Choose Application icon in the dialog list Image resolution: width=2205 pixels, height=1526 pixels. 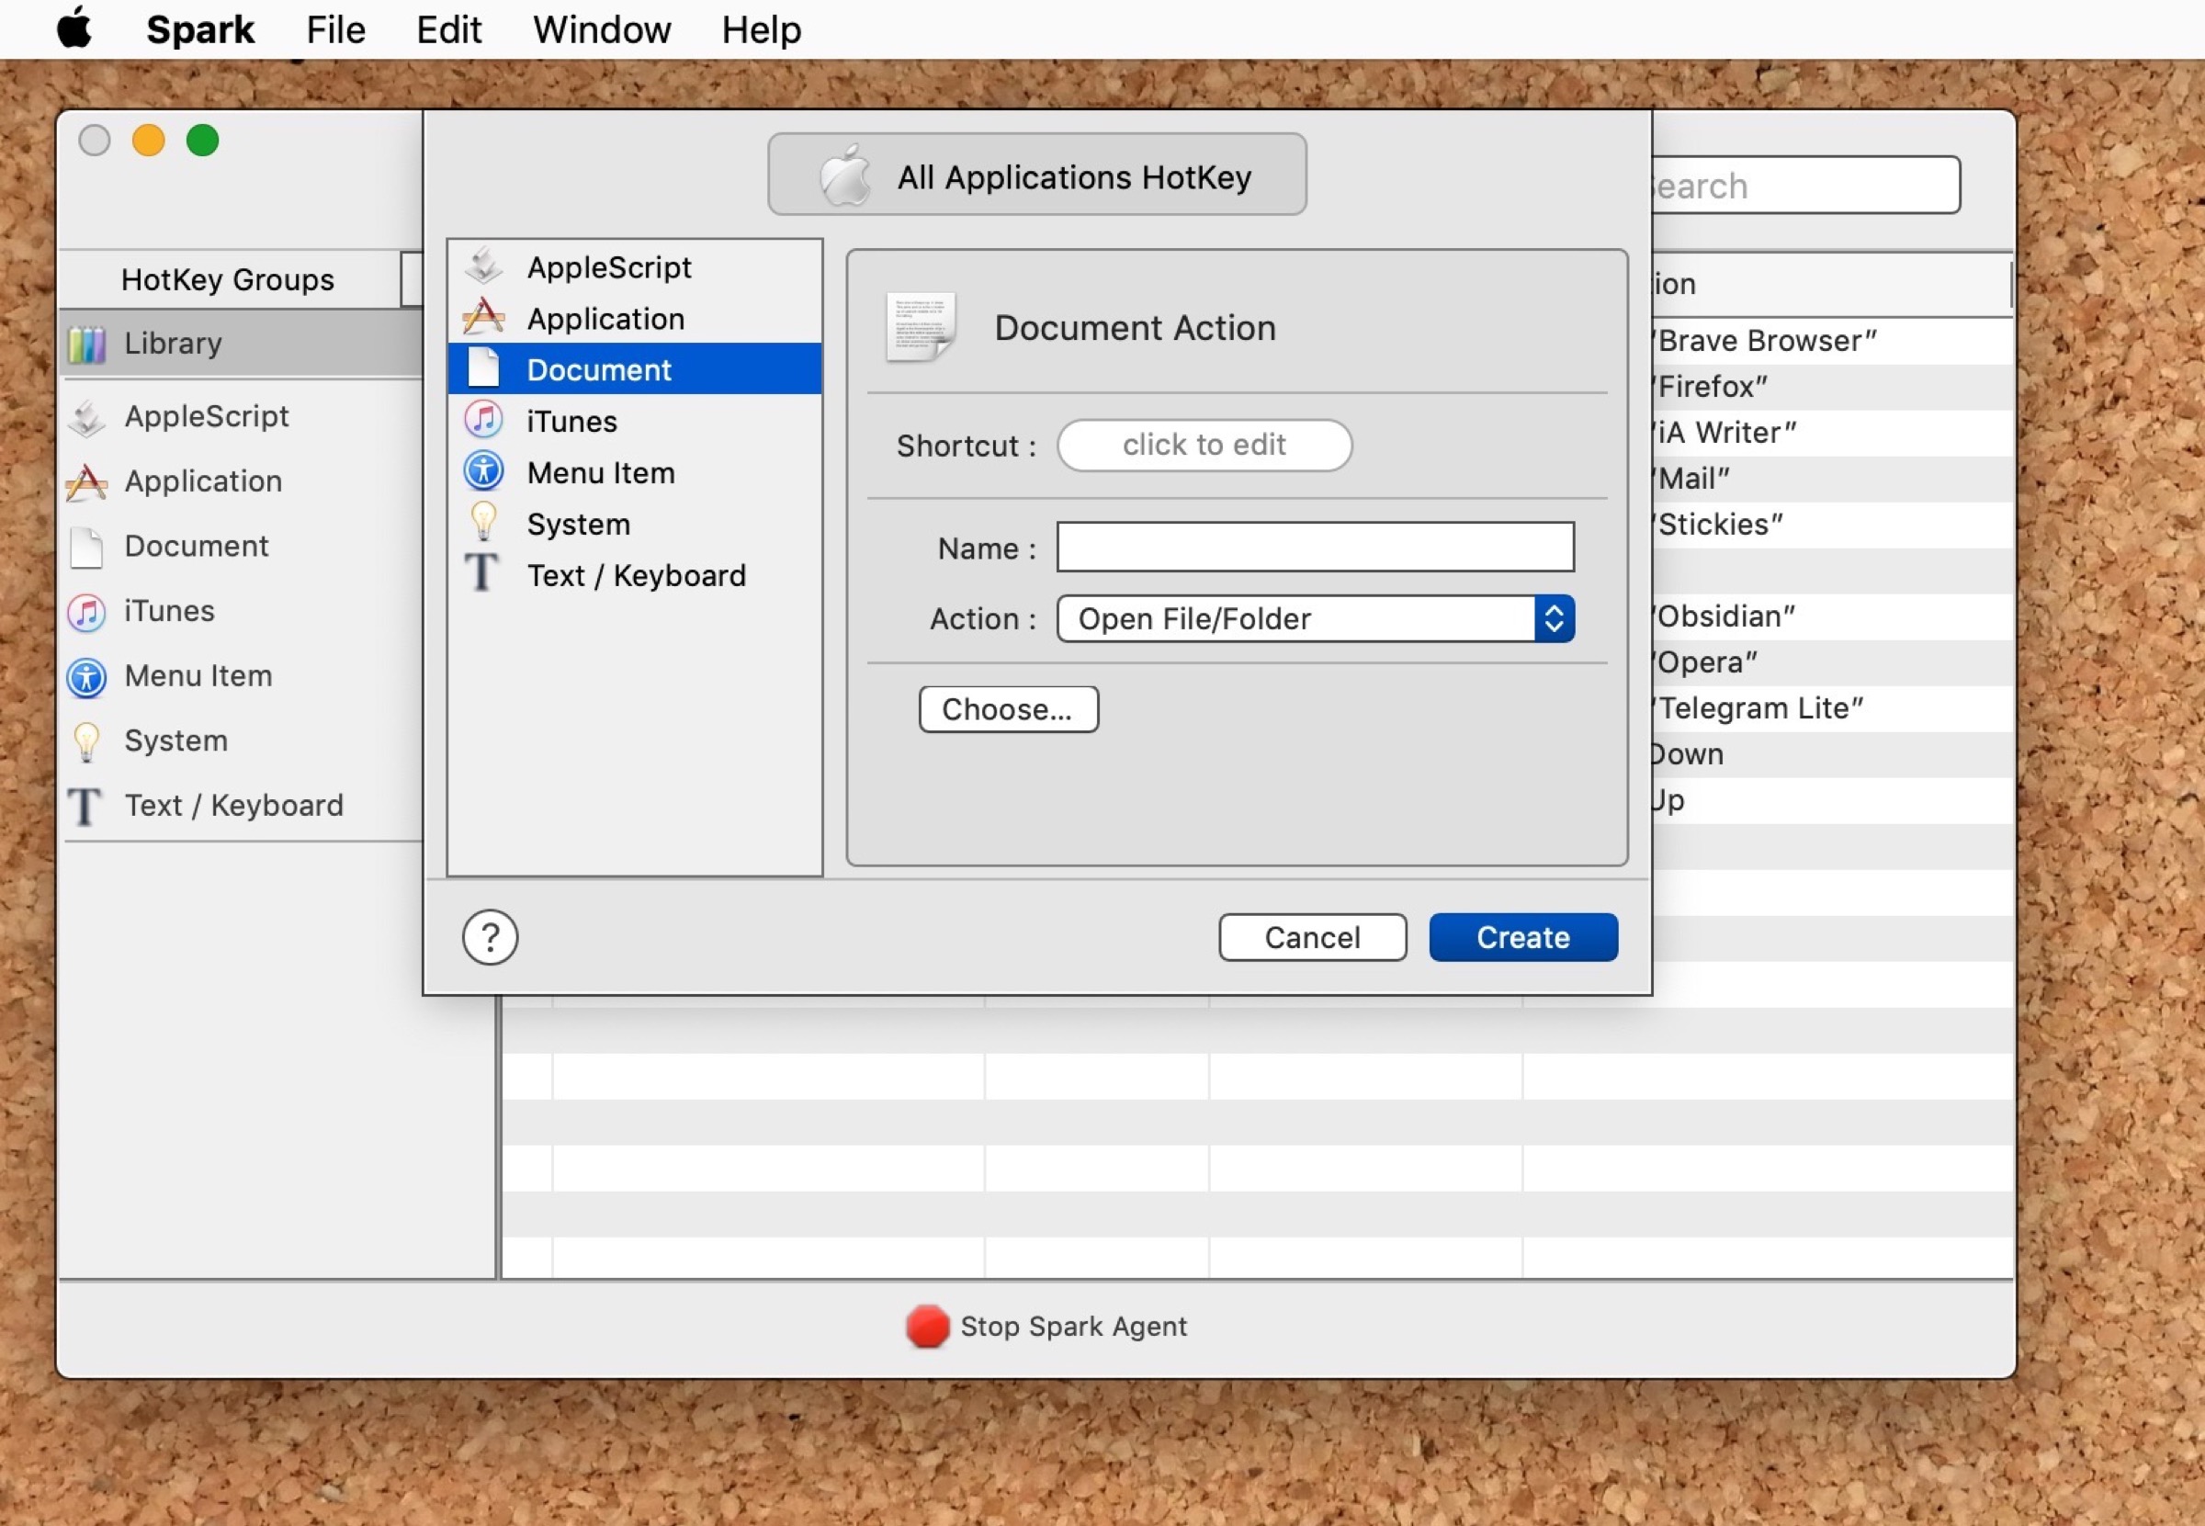click(x=484, y=319)
